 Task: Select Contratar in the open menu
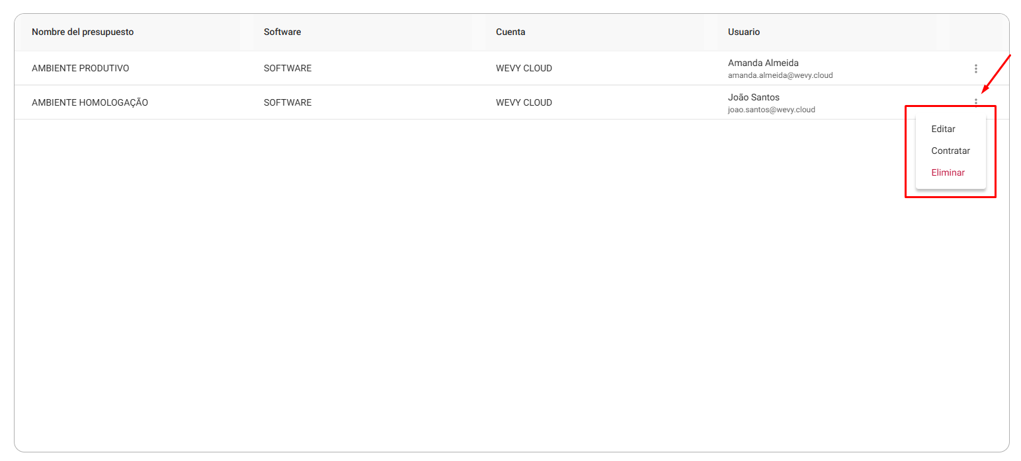(x=950, y=151)
